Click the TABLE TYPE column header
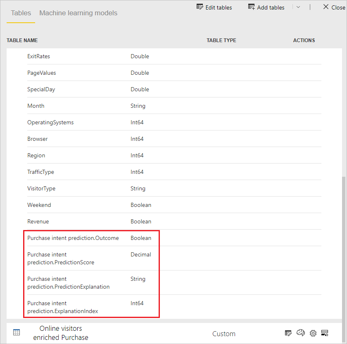Screen dimensions: 347x344 coord(221,40)
